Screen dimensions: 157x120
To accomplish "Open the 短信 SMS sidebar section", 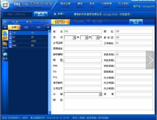I will (5, 45).
